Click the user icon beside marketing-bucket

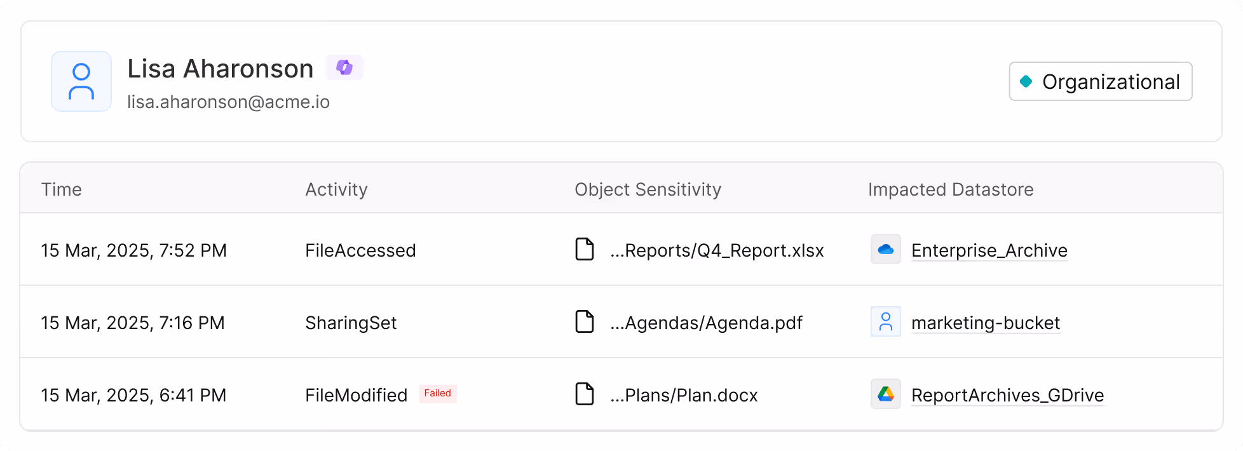coord(886,322)
